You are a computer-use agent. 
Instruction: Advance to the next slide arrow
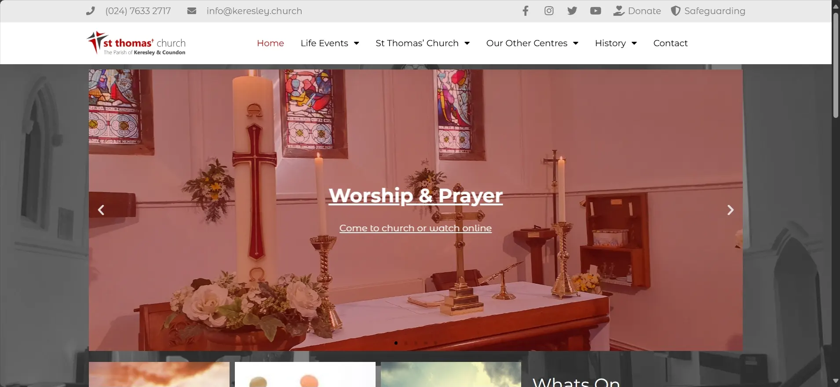click(x=730, y=210)
